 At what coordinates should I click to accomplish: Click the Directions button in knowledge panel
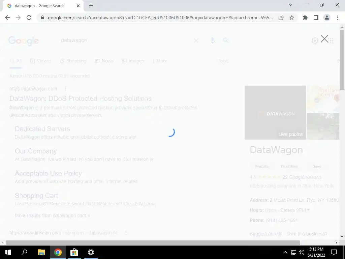289,166
